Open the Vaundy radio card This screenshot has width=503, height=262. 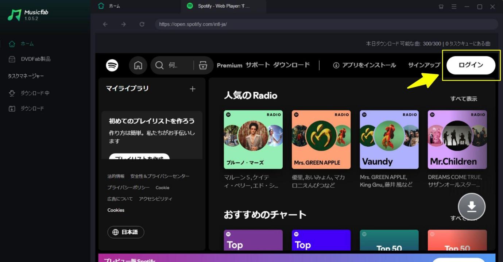[x=389, y=140]
